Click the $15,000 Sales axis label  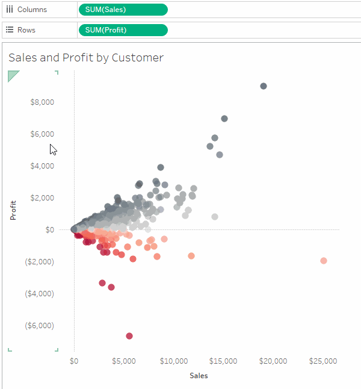(x=223, y=361)
